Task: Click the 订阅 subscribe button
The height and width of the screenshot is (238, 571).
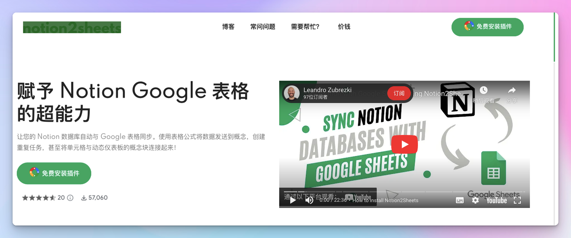Action: [399, 93]
